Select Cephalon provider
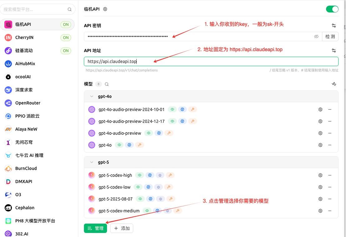The width and height of the screenshot is (346, 237). [x=37, y=208]
